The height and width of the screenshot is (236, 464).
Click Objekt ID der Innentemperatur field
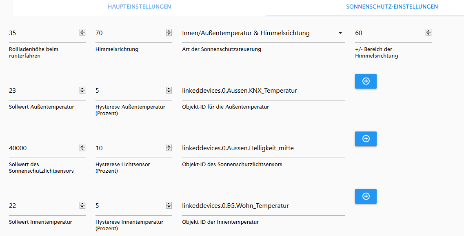[263, 205]
